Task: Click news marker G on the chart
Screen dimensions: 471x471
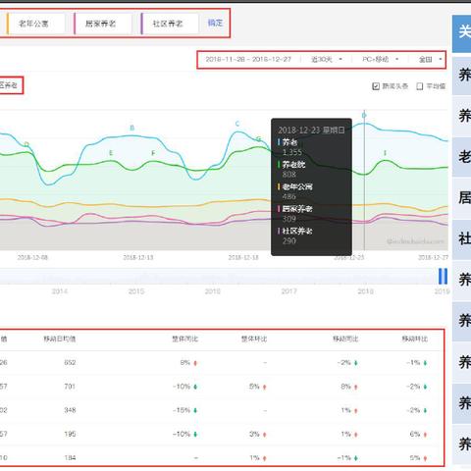Action: pos(258,138)
